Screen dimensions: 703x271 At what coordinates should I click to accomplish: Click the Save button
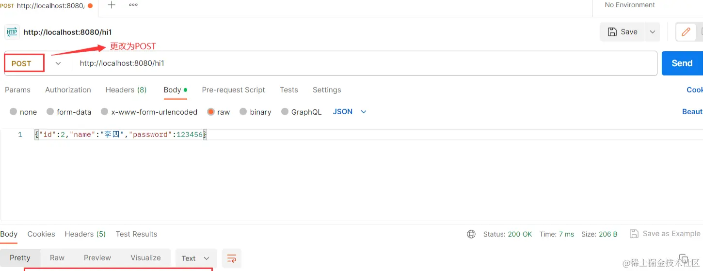[x=623, y=32]
